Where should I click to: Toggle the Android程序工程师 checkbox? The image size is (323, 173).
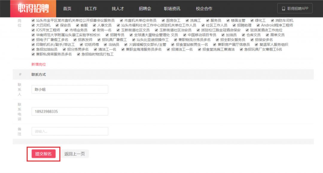coord(258,25)
